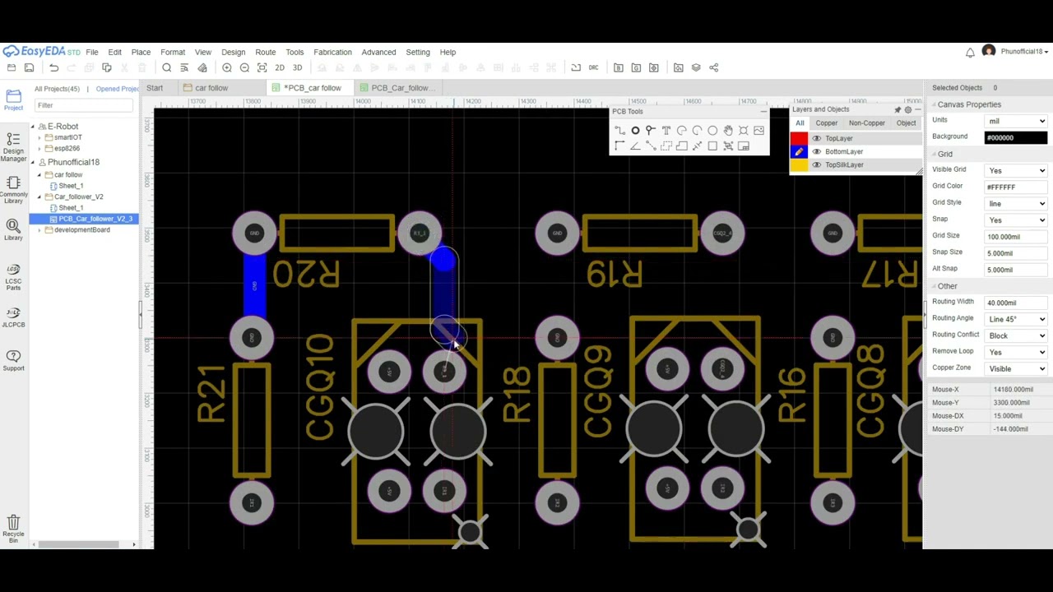1053x592 pixels.
Task: Expand the developmentBoard folder
Action: [x=39, y=229]
